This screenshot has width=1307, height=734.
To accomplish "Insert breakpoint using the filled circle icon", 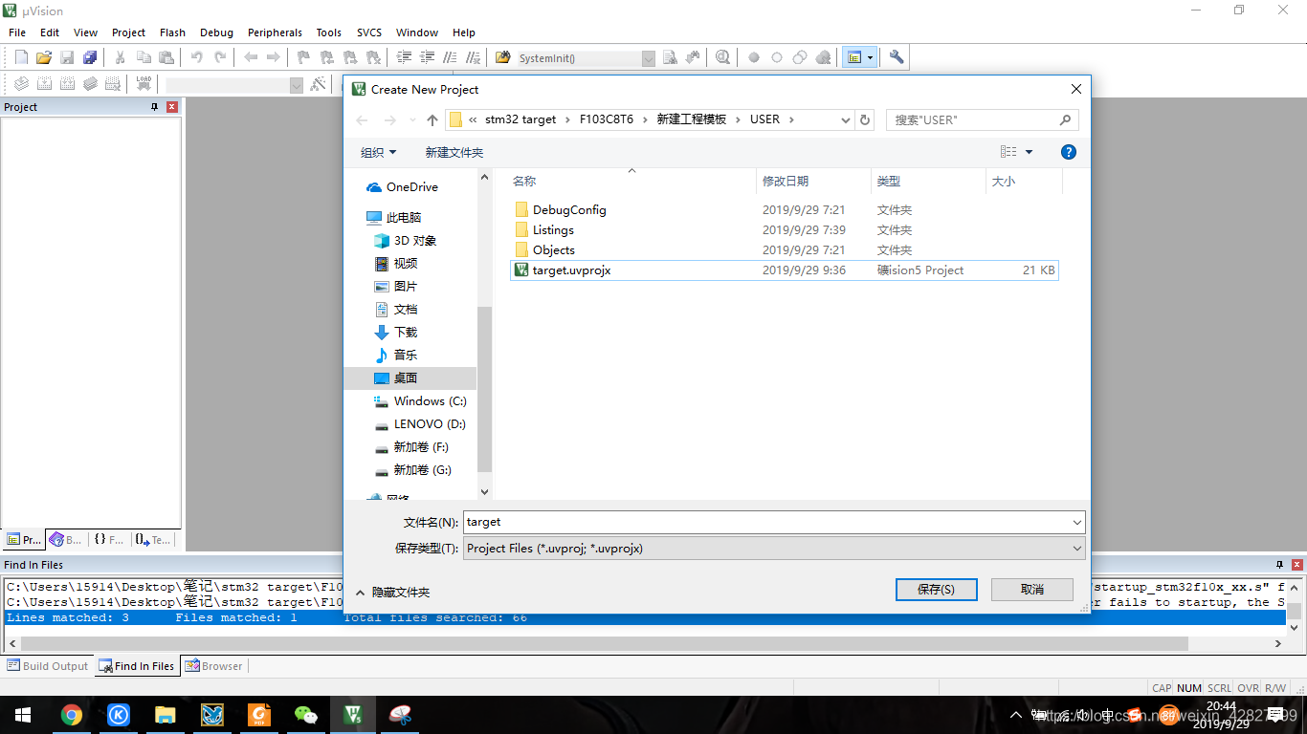I will 754,57.
